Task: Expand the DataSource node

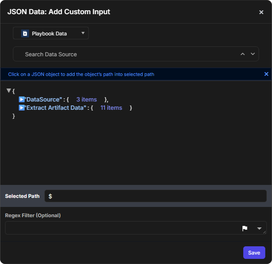Action: [x=22, y=100]
